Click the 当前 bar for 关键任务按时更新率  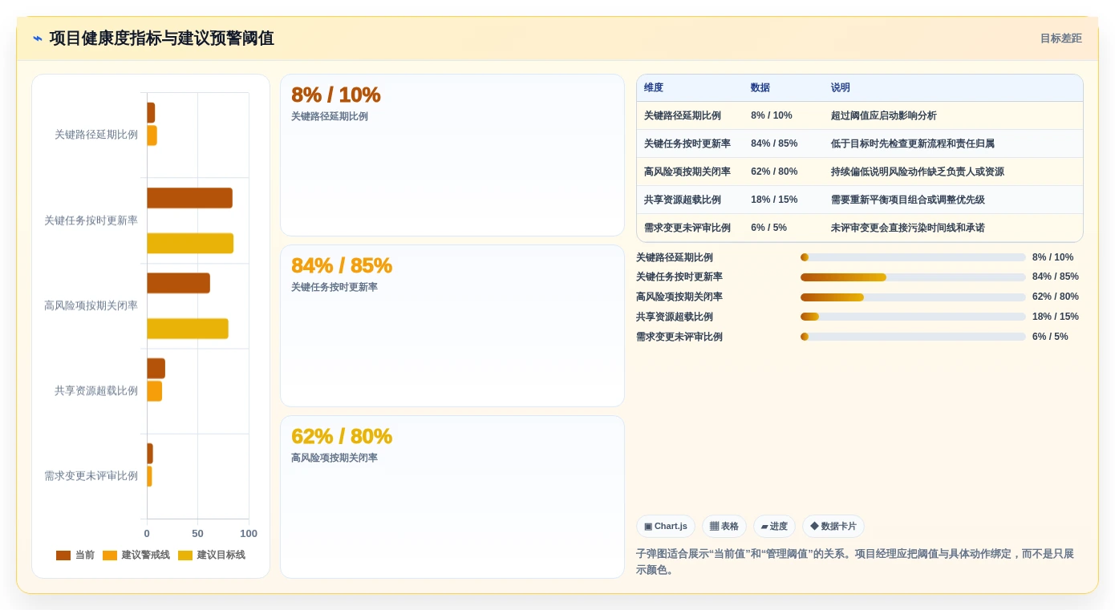(x=189, y=198)
